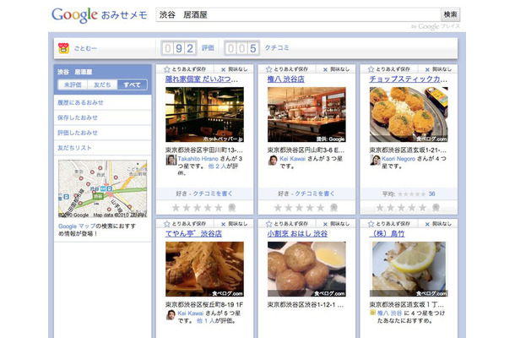
Task: Save 小割烹 おはし 渋谷 card with とりあえず保存 star
Action: click(x=287, y=224)
